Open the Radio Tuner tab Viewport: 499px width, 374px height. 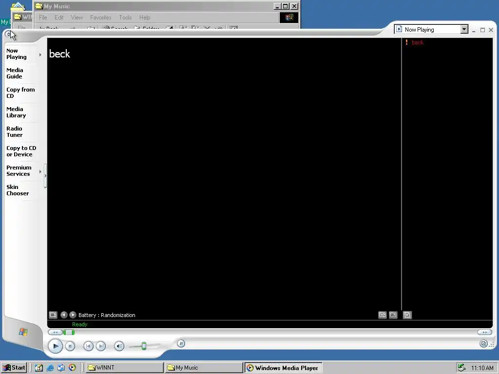tap(14, 131)
